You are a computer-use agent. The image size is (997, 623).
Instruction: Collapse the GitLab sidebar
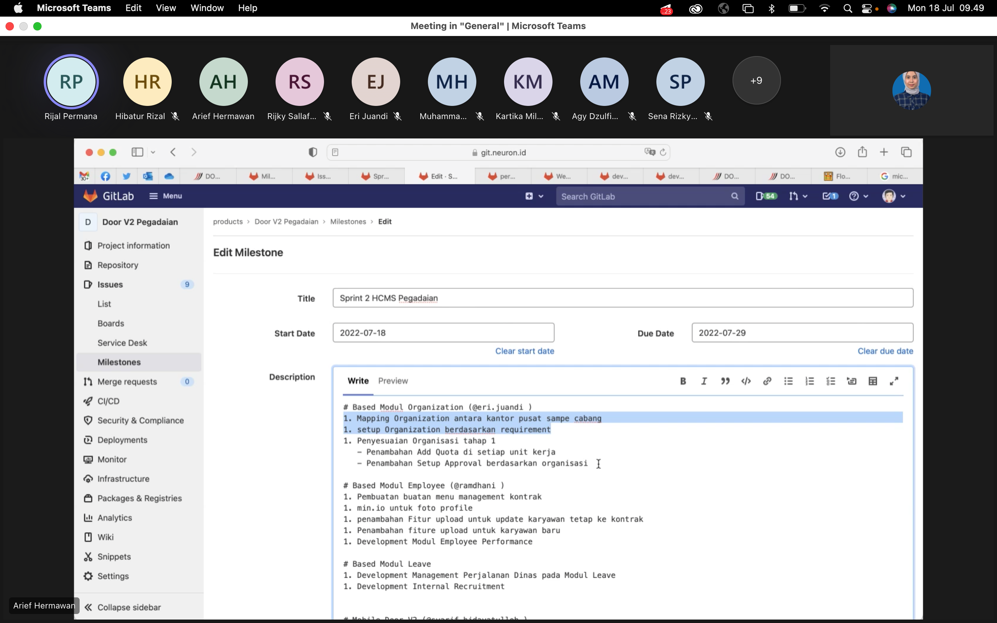[x=123, y=607]
